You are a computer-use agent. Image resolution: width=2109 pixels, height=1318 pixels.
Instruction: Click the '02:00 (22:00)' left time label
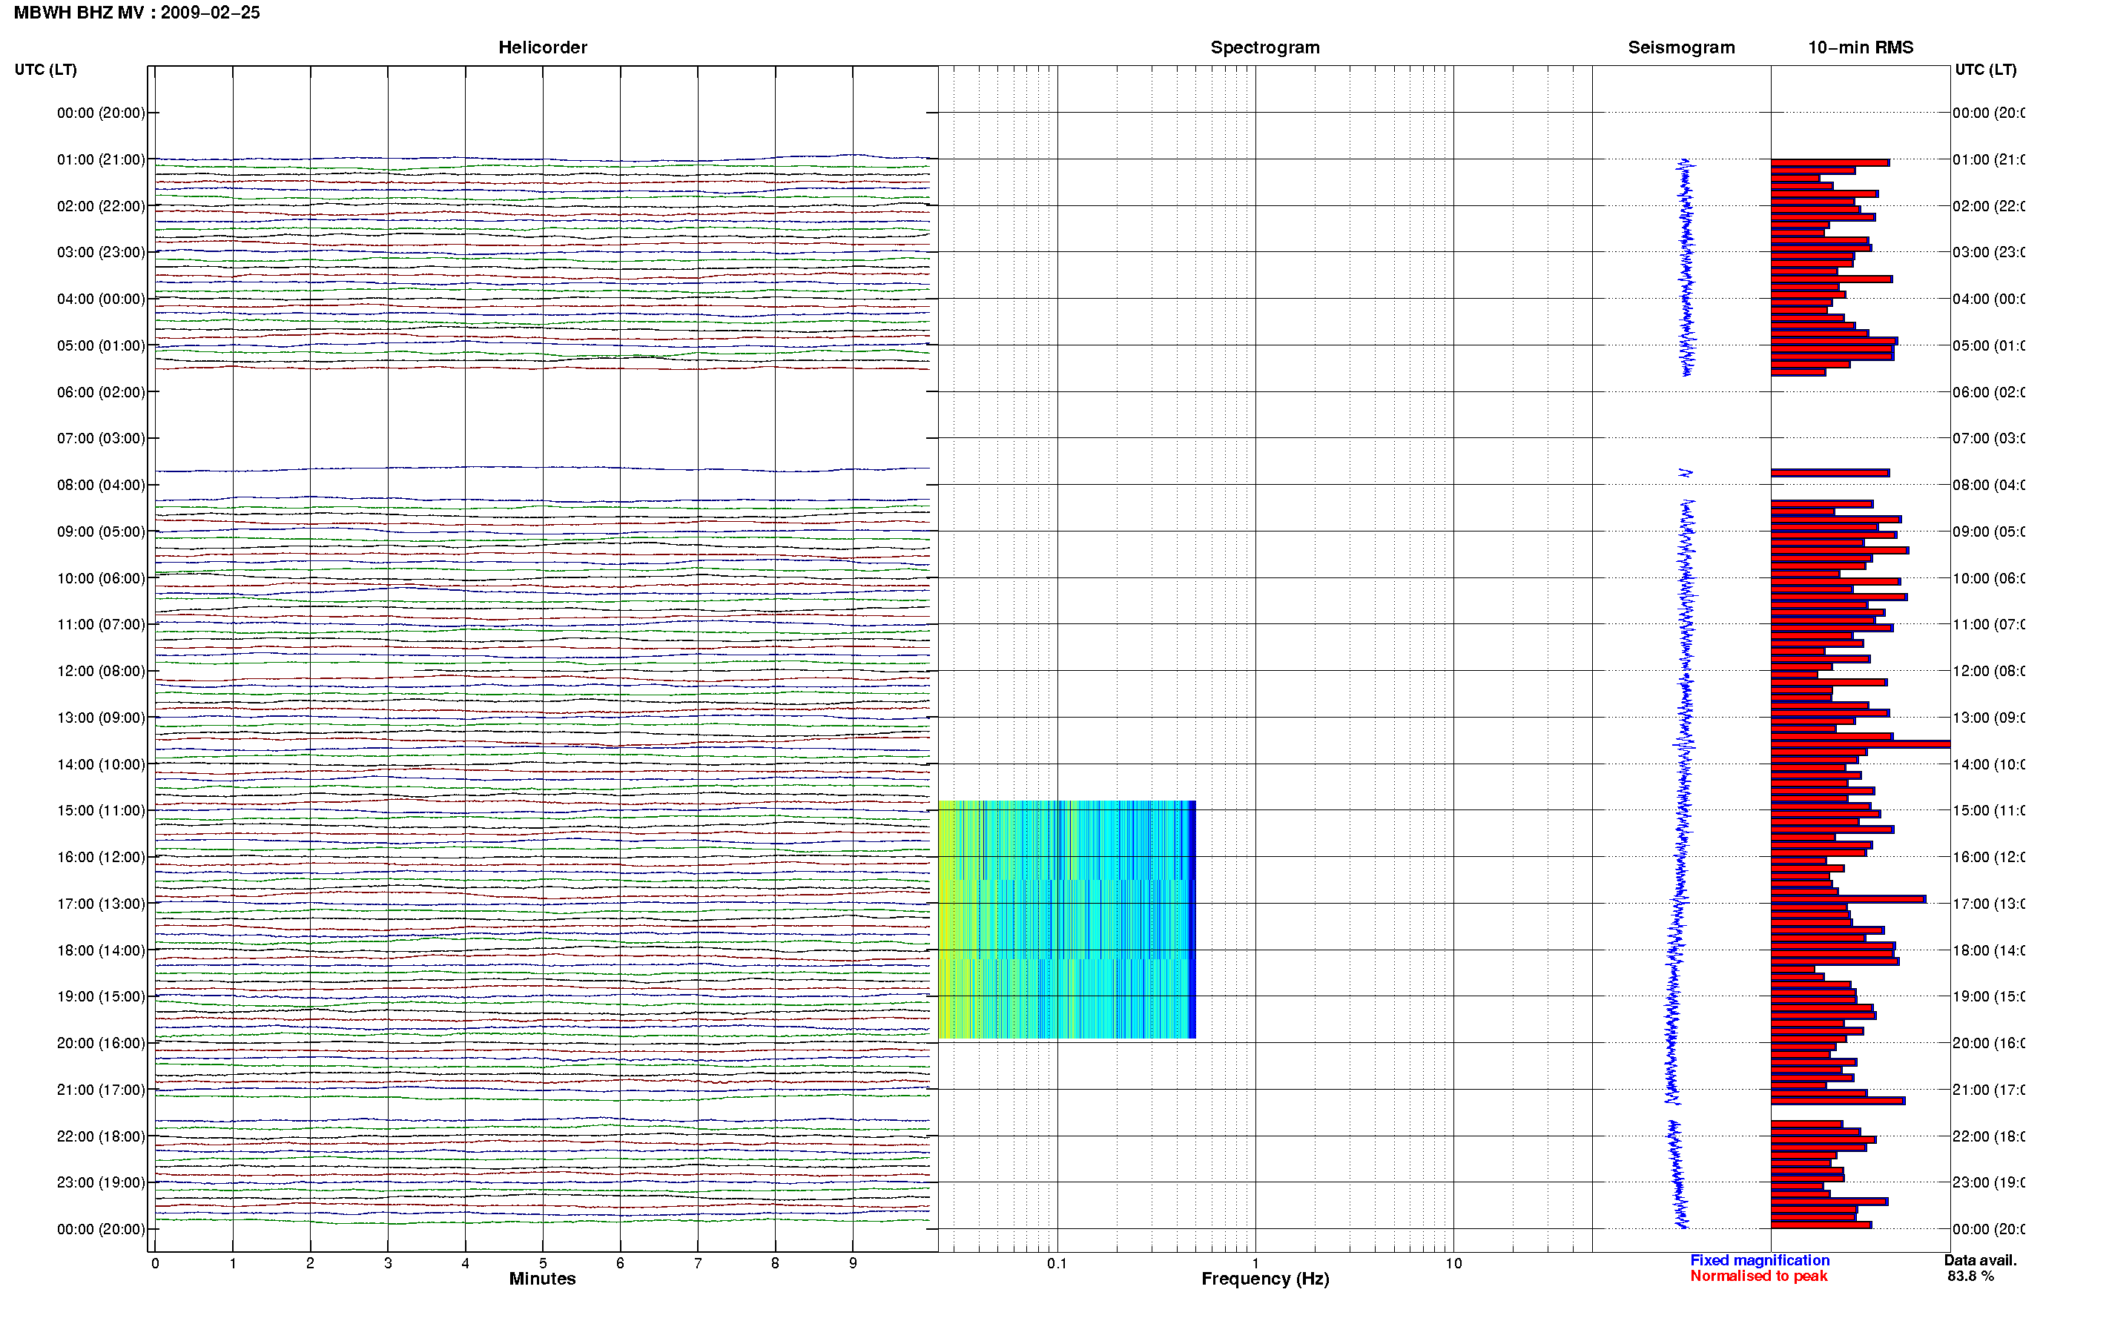[x=101, y=207]
